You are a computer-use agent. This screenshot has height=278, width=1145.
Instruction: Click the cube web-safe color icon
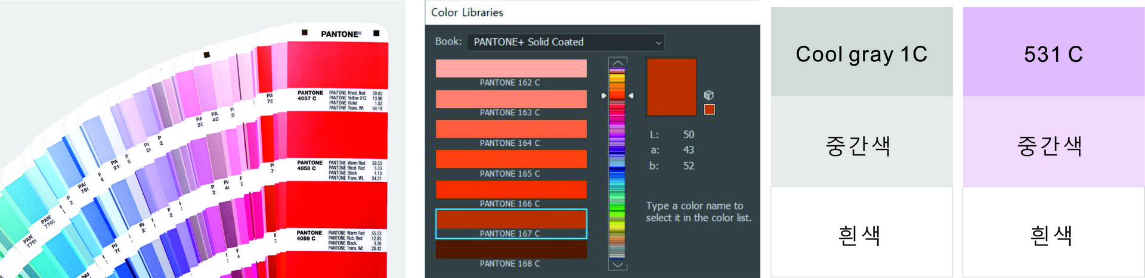[x=709, y=95]
